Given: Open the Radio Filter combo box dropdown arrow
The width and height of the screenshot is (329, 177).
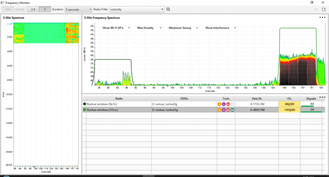Looking at the screenshot, I should [162, 9].
